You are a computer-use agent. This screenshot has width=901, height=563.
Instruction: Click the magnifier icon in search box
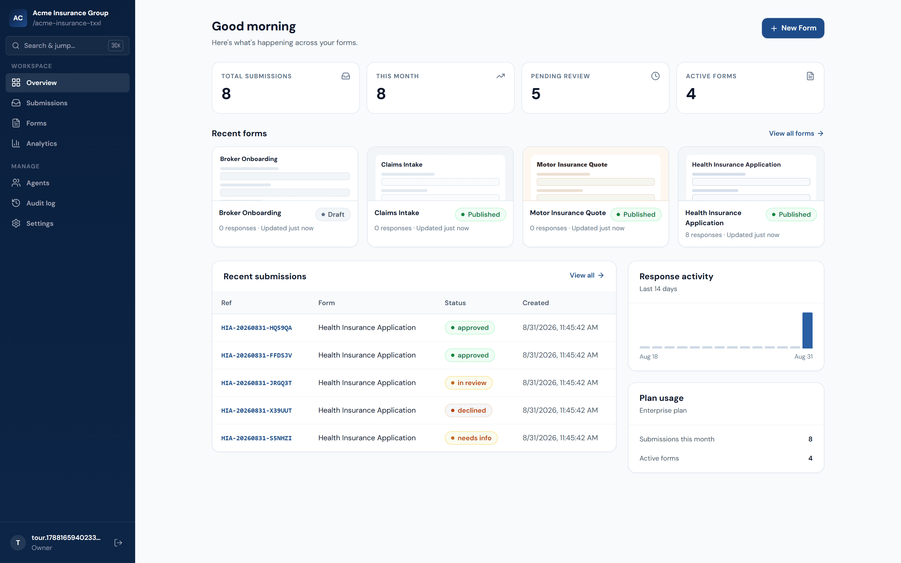tap(16, 45)
